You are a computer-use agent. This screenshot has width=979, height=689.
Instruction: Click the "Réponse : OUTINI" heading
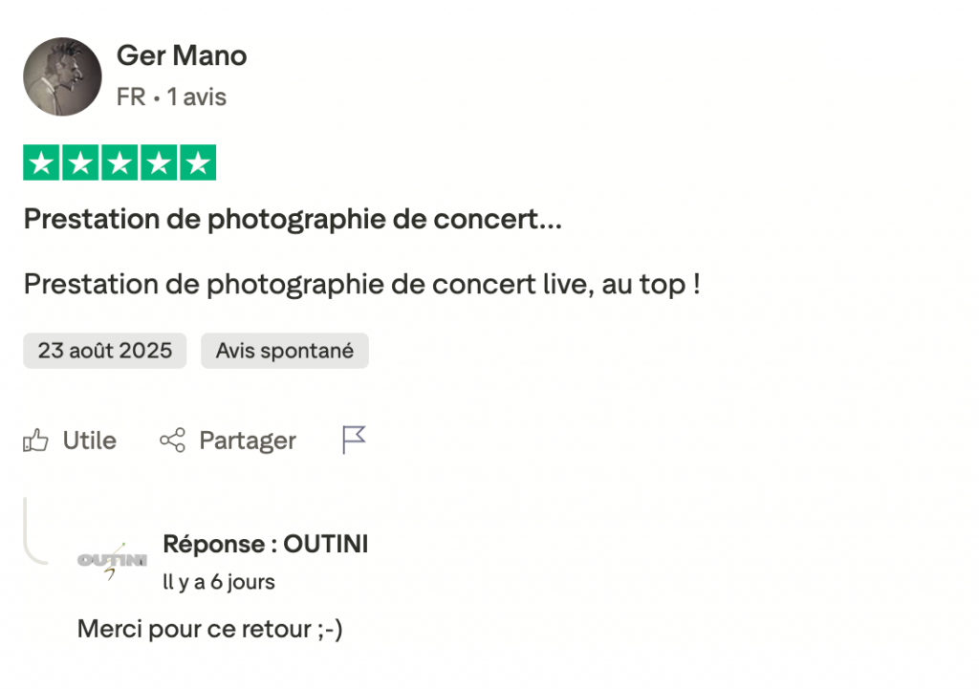(265, 545)
